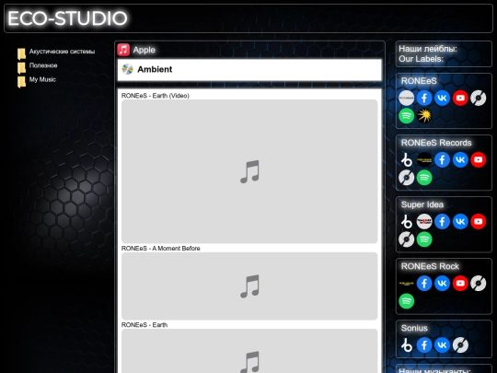Screen dimensions: 497x373
Task: Open RONEeS yellow starburst icon link
Action: coord(424,116)
